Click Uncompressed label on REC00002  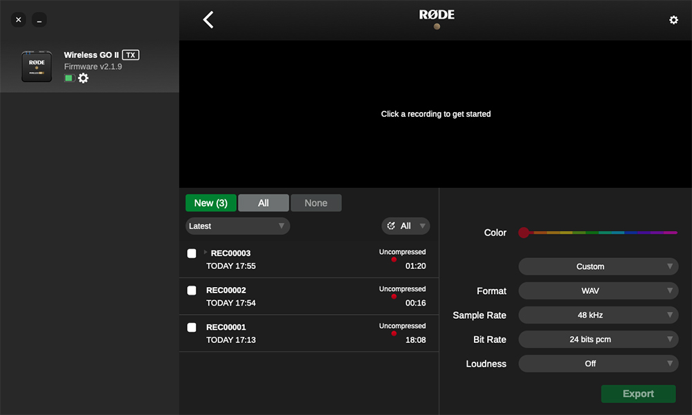[403, 289]
